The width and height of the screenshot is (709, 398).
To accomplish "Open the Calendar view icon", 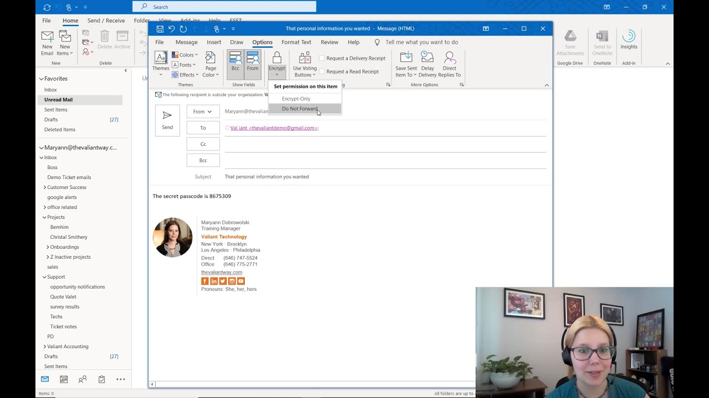I will pos(64,379).
